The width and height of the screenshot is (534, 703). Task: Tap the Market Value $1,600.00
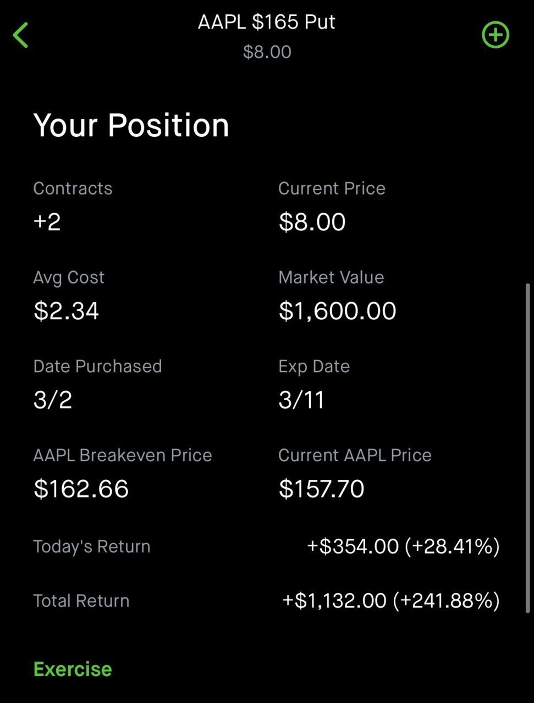click(337, 311)
